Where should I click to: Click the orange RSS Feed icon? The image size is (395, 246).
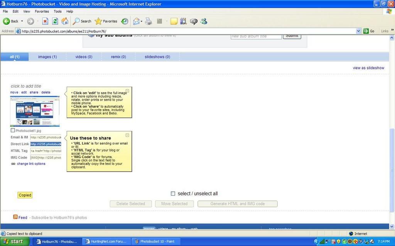coord(15,217)
